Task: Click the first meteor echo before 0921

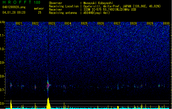Action: coord(11,85)
